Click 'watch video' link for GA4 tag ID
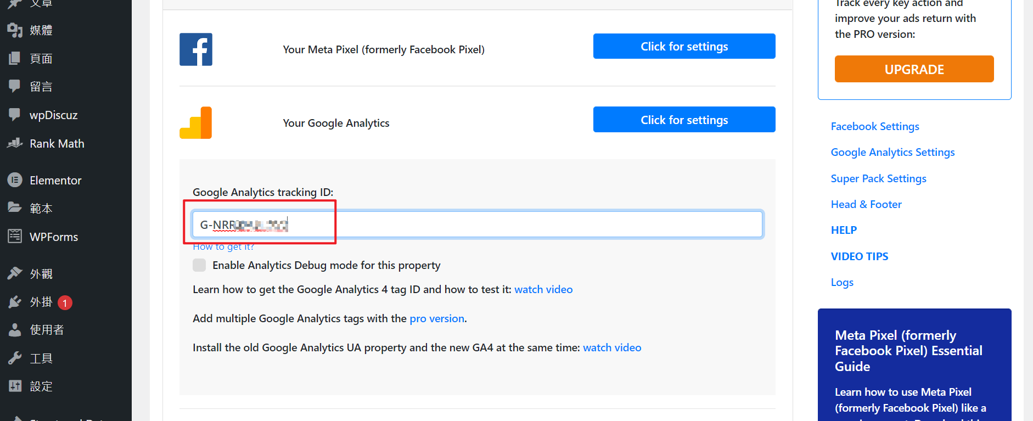The image size is (1033, 421). (x=543, y=289)
